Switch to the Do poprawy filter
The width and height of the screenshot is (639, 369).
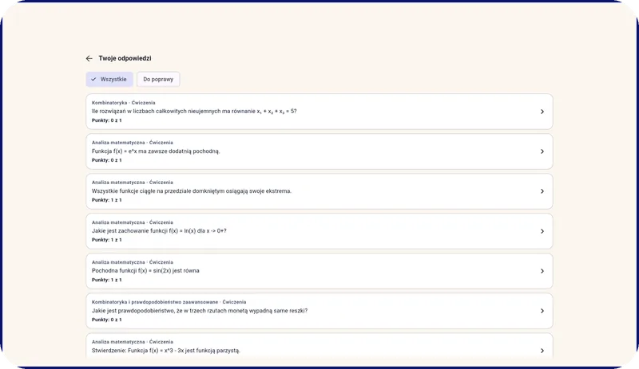click(158, 80)
